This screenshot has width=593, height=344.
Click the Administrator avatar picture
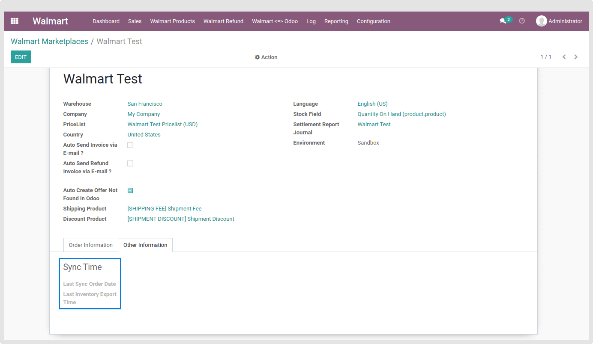click(x=542, y=21)
